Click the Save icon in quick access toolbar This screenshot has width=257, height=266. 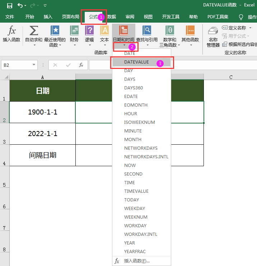(9, 6)
